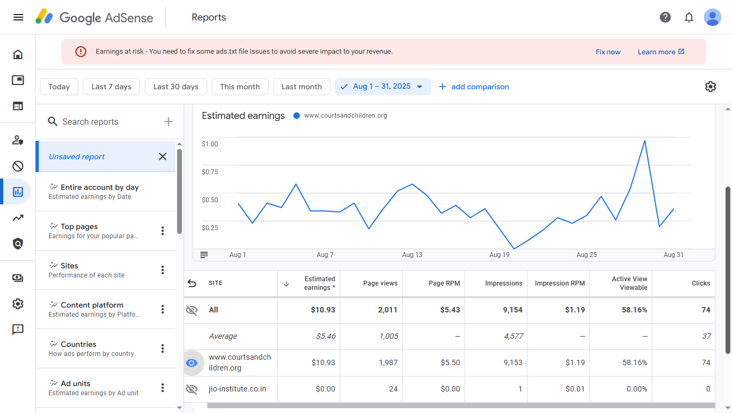Sort by Clicks column header
The image size is (732, 413).
(x=701, y=283)
